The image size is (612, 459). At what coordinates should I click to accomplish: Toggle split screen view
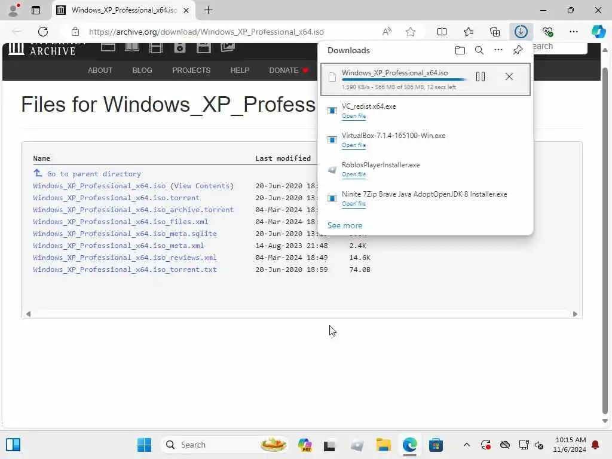[x=442, y=32]
